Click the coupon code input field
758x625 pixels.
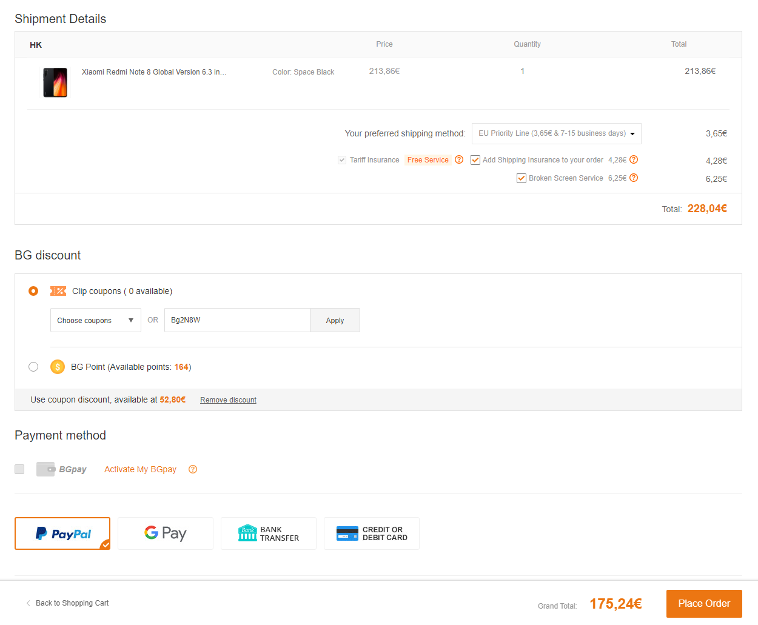tap(237, 320)
